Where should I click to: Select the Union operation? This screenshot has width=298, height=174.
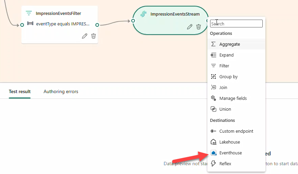225,109
